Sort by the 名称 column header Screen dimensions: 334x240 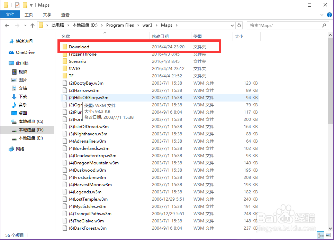[x=105, y=36]
